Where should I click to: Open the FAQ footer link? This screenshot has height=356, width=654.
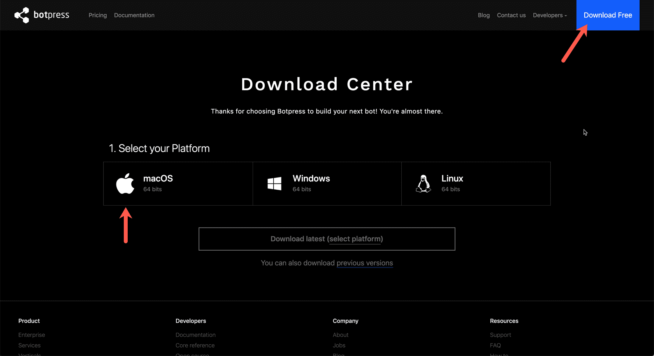tap(496, 346)
